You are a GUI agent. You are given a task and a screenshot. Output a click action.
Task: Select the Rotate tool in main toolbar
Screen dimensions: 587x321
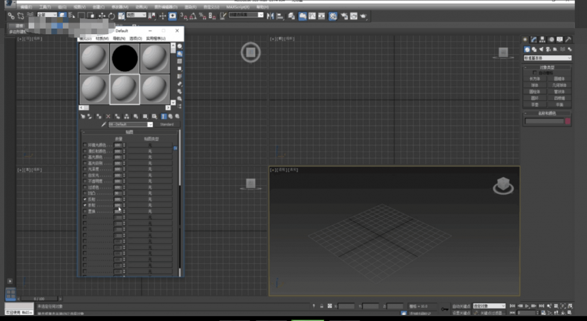point(111,16)
